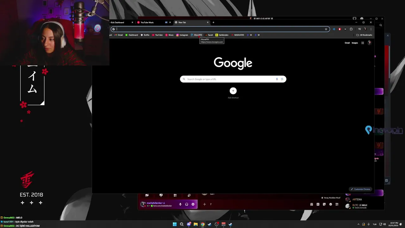
Task: Open search in the background window title bar
Action: pos(381,25)
